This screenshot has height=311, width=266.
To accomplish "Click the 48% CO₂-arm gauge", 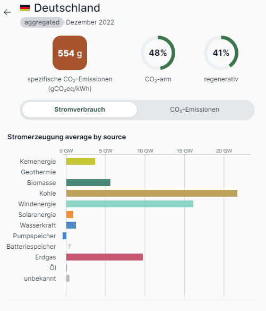I will click(158, 53).
